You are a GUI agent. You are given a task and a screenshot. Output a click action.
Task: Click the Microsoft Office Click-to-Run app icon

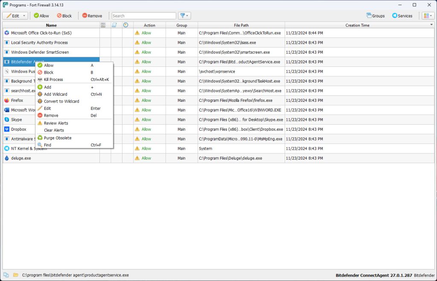point(7,33)
